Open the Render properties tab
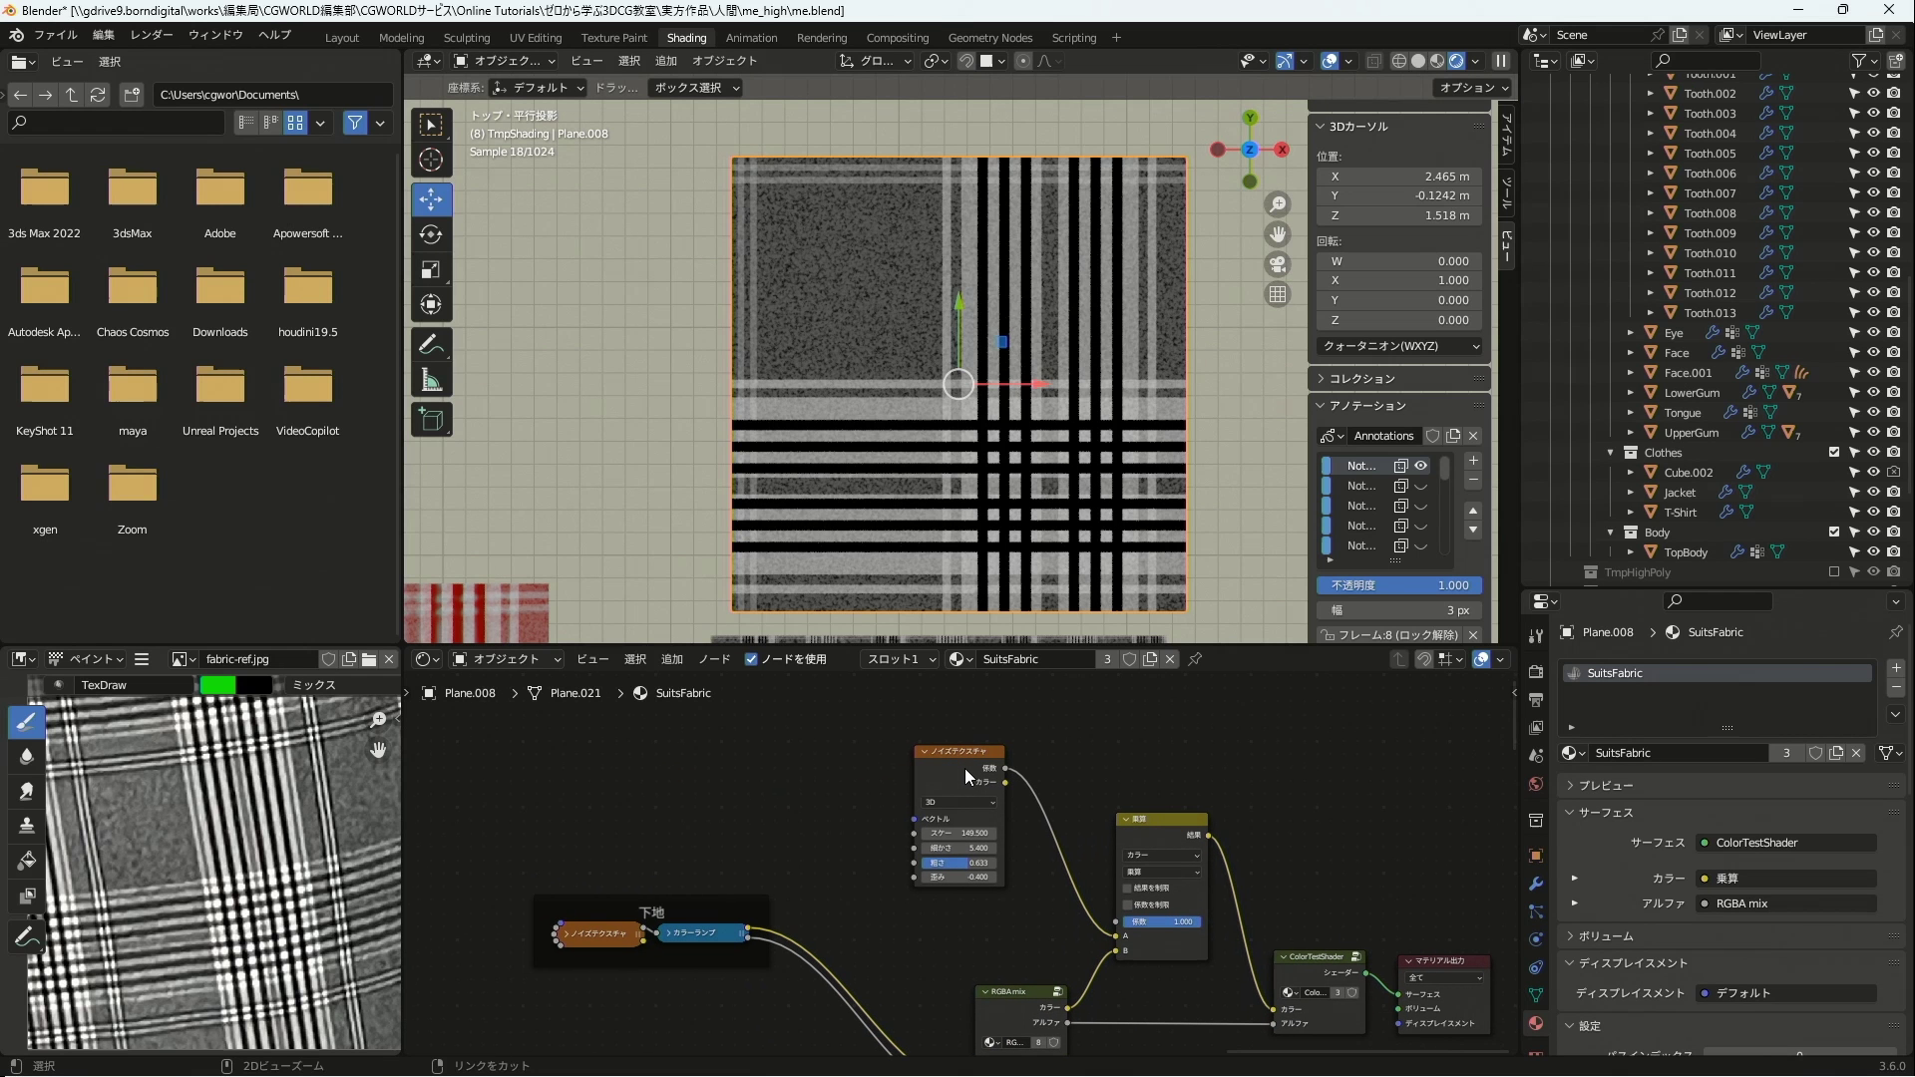 tap(1536, 672)
